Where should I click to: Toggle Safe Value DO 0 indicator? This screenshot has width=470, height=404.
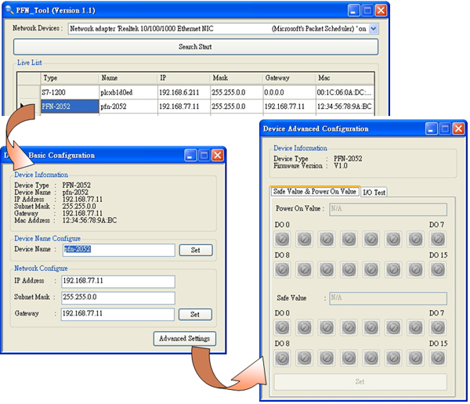click(282, 328)
